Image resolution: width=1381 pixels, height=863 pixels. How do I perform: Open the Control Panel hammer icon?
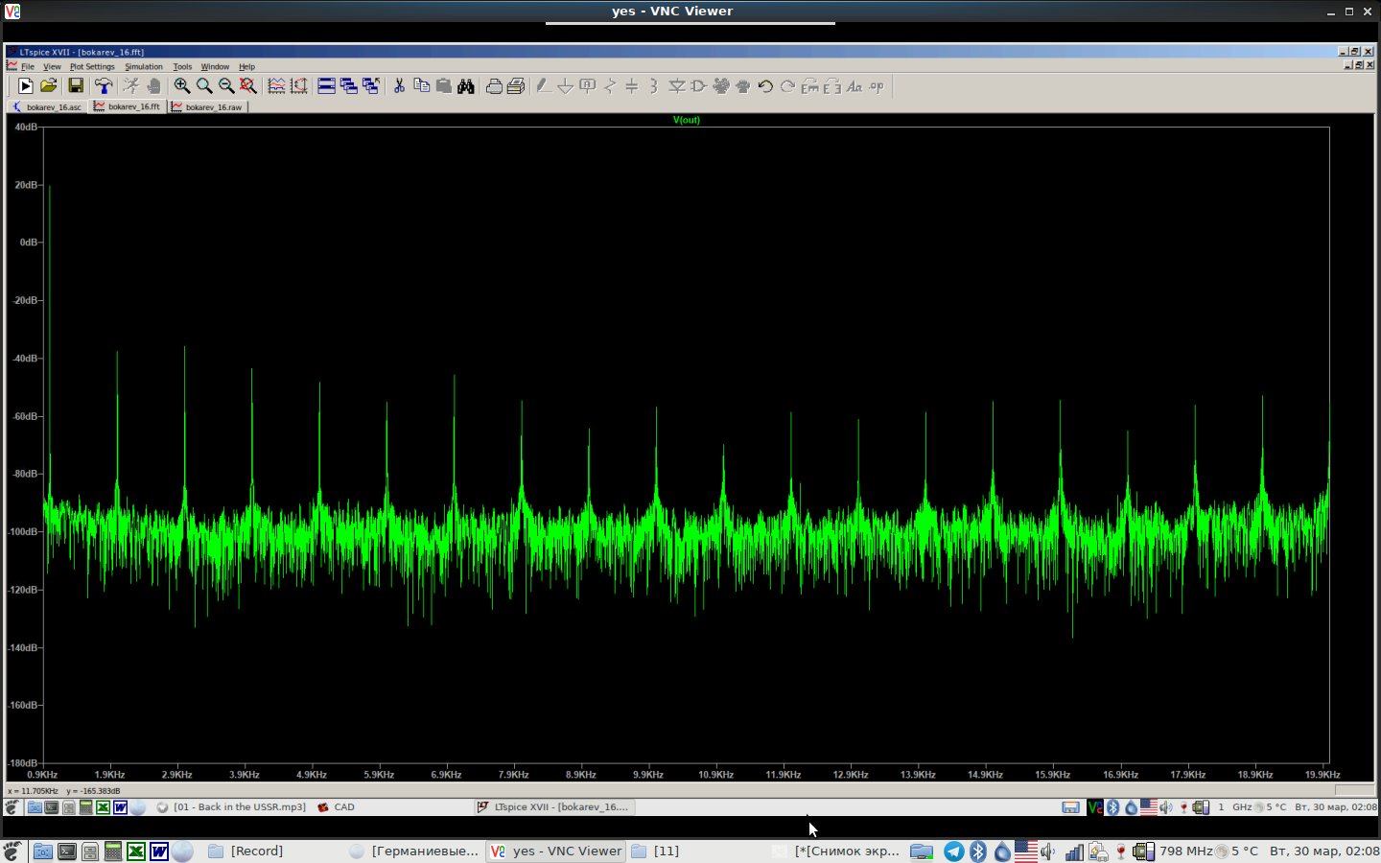pyautogui.click(x=104, y=86)
